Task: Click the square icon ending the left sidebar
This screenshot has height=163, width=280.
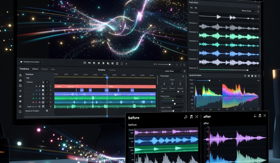Action: [20, 111]
